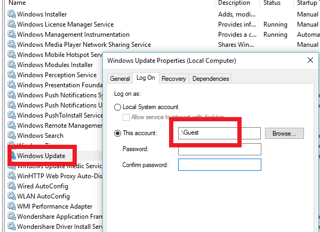Sort services by the Name column header
Viewport: 320px width, 232px height.
pos(17,3)
